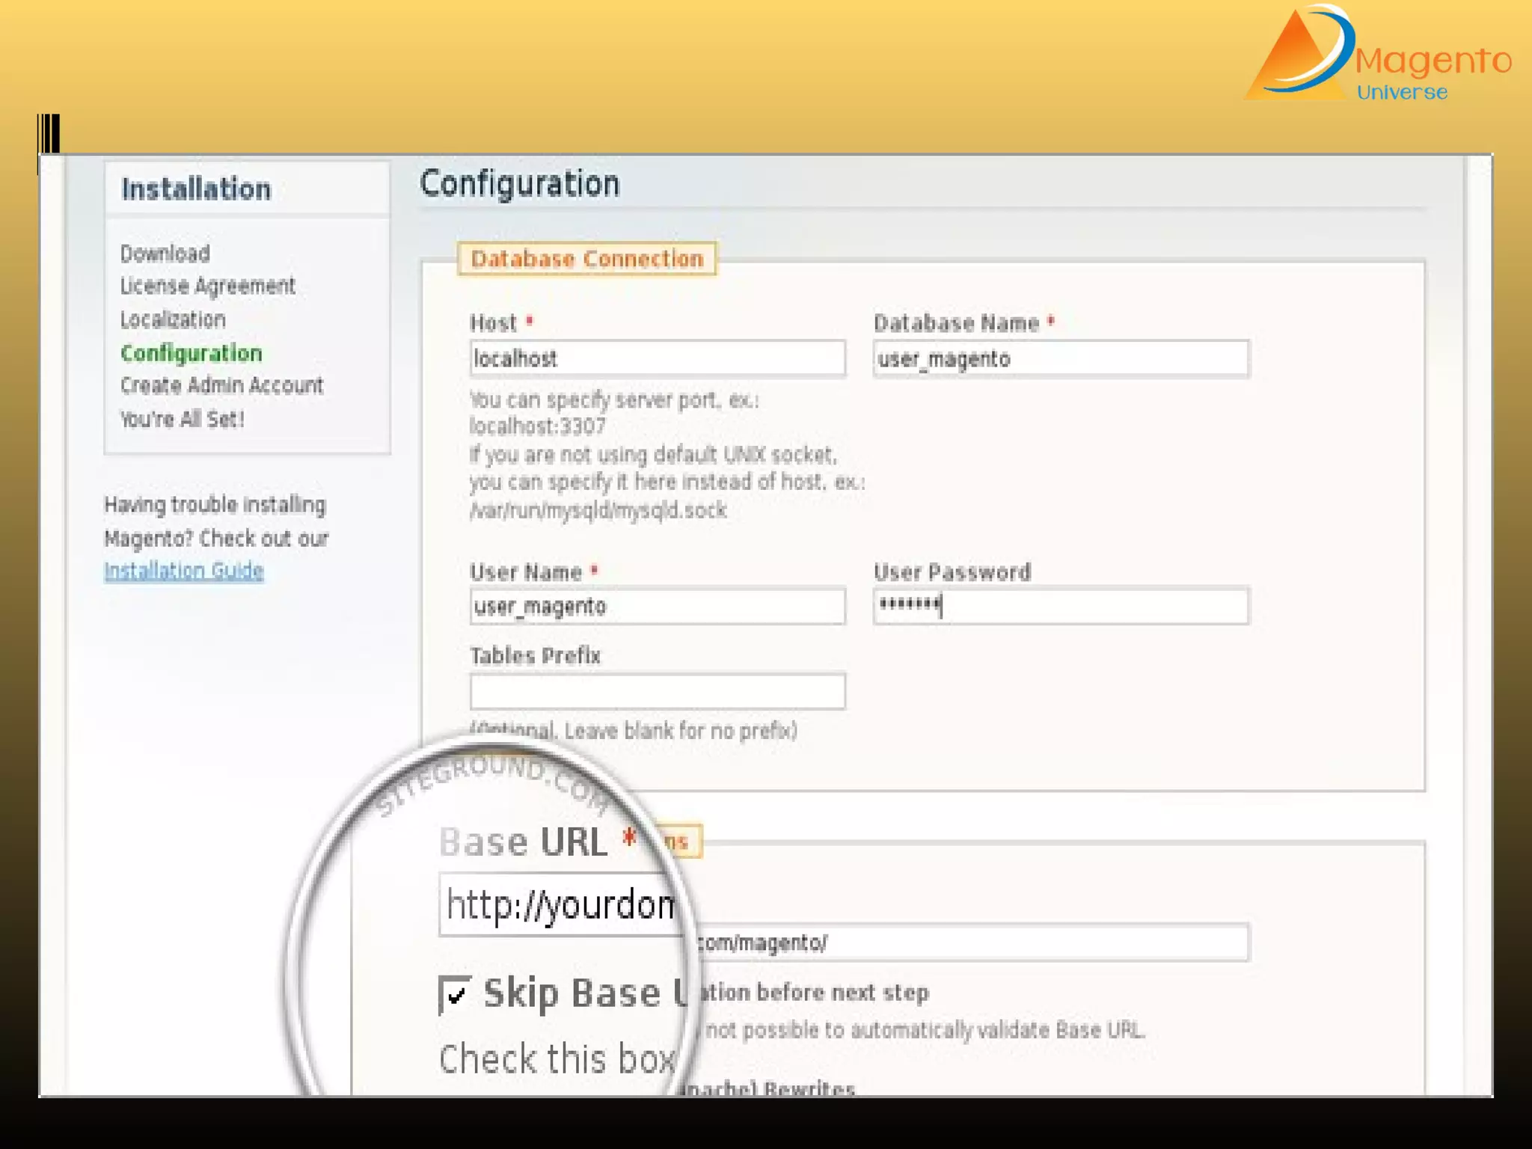Click the User Password field

[x=1061, y=606]
